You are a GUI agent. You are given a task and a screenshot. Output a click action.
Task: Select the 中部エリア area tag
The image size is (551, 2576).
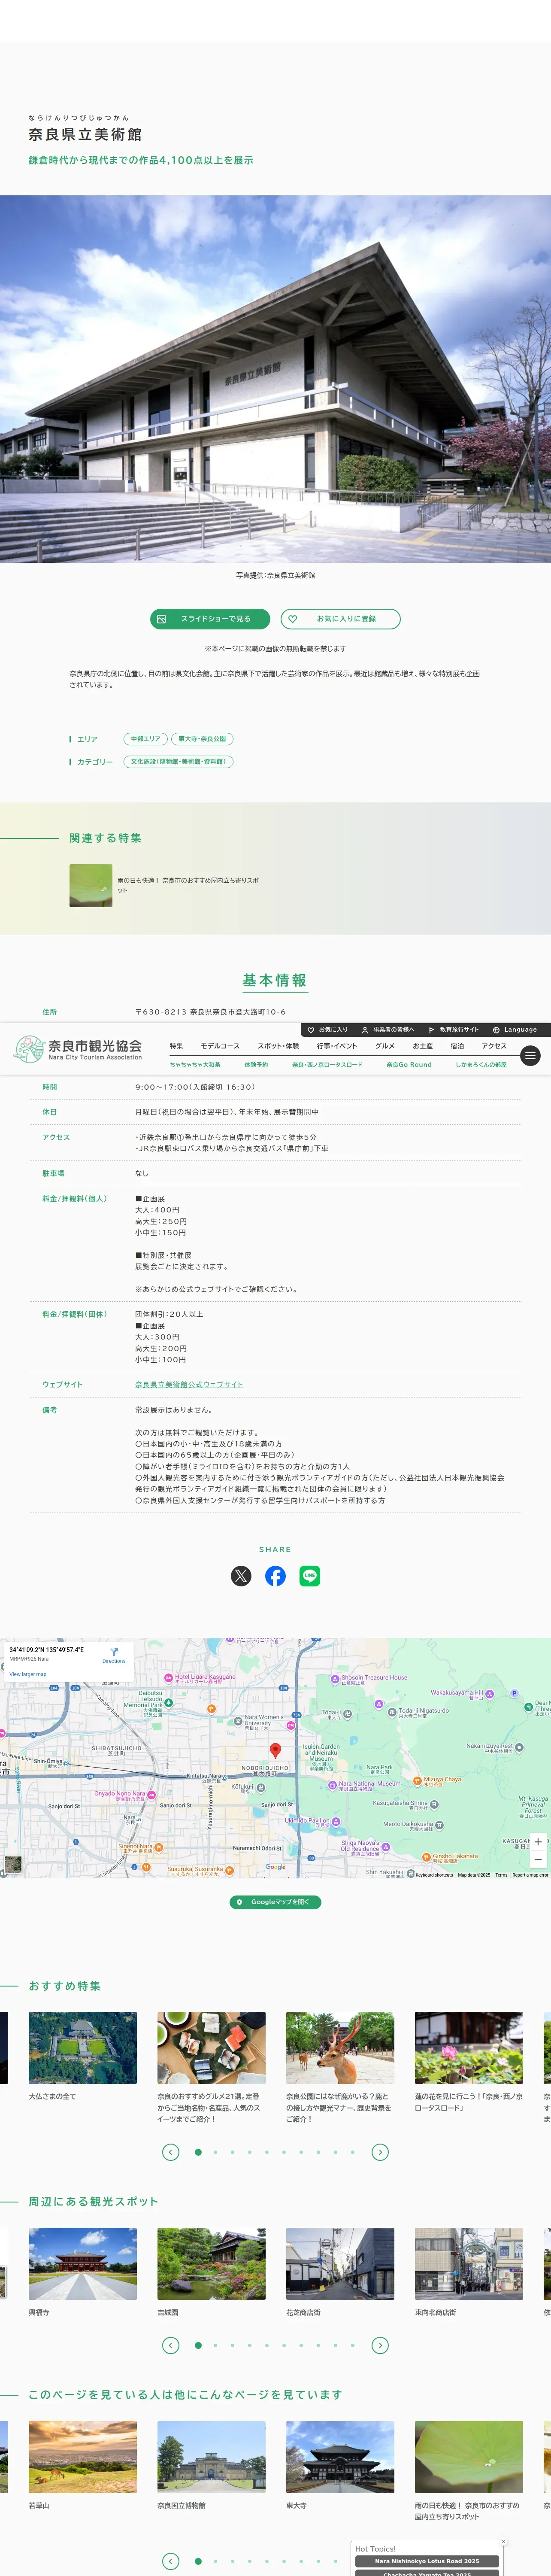tap(145, 739)
